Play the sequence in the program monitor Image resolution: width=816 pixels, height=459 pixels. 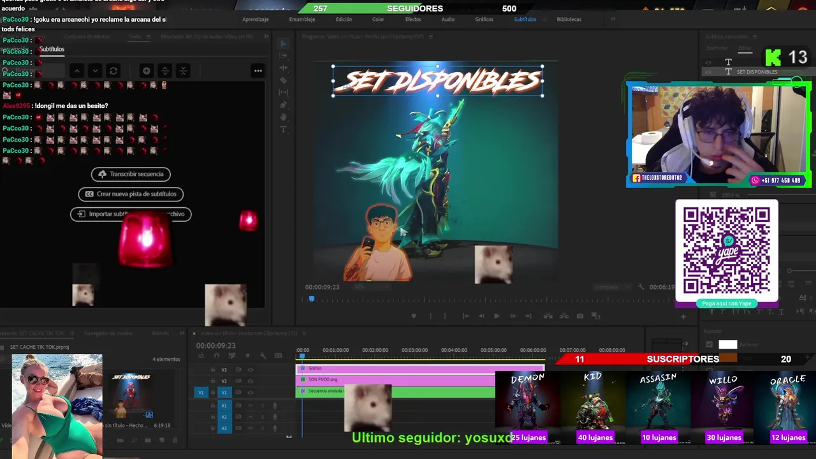tap(497, 316)
